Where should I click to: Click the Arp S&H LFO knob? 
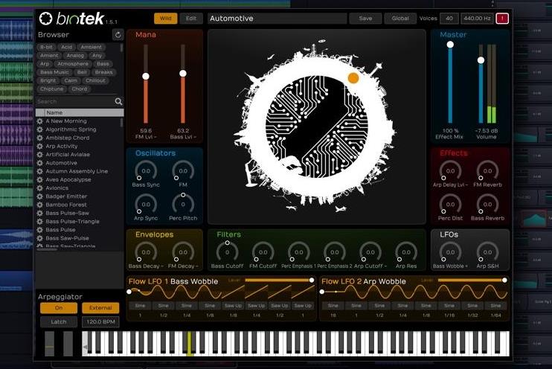(487, 252)
